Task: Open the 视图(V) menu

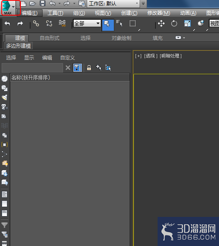Action: point(103,13)
